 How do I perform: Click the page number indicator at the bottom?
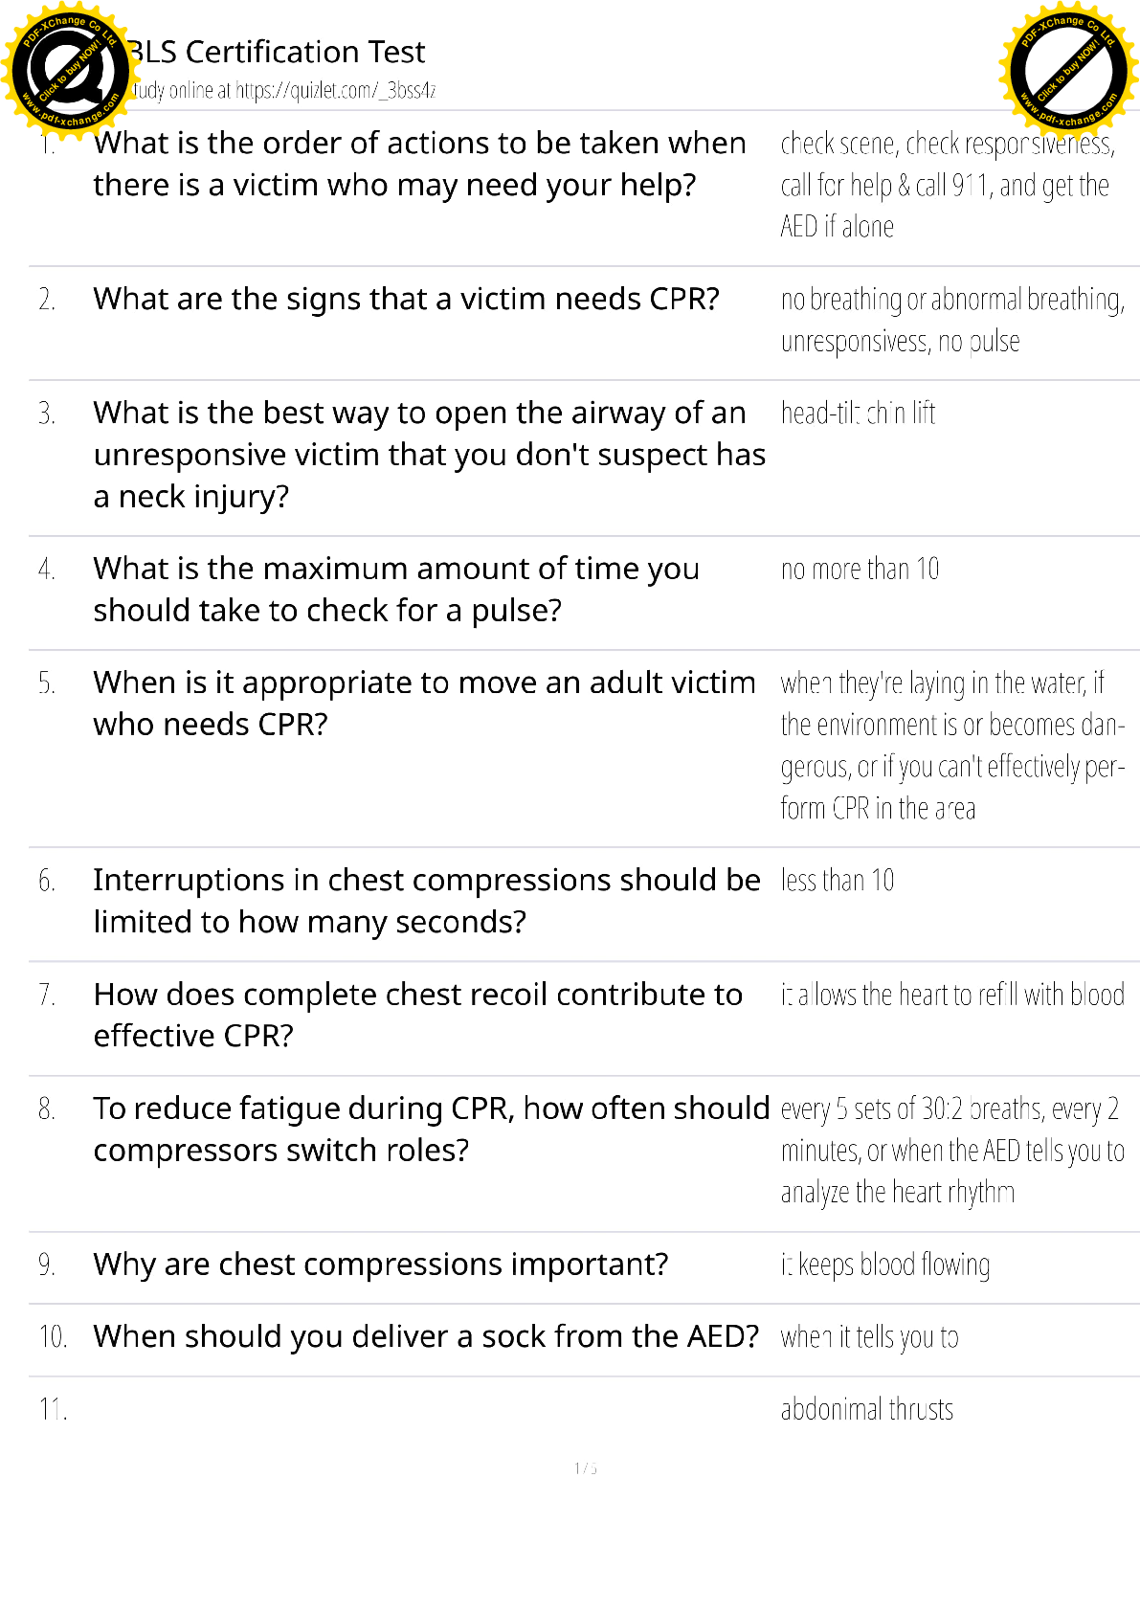[585, 1468]
